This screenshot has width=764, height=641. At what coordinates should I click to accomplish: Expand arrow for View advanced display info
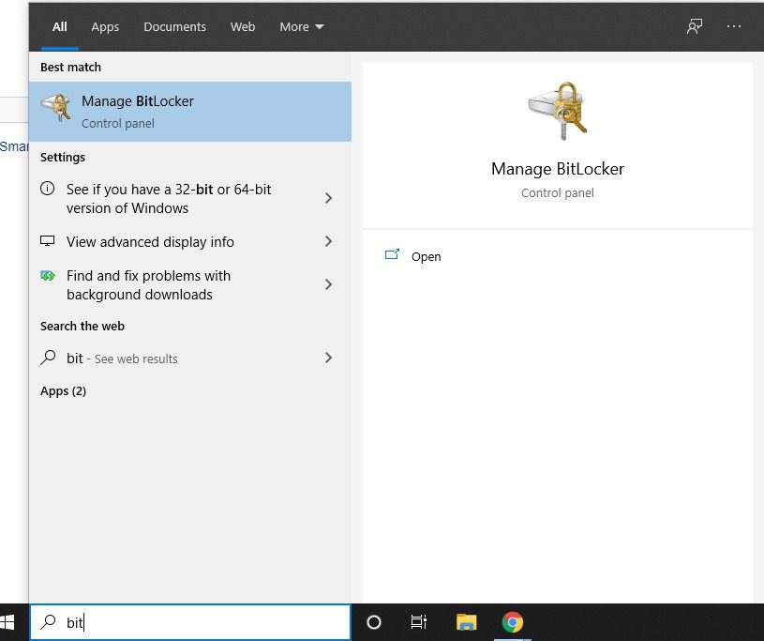328,241
